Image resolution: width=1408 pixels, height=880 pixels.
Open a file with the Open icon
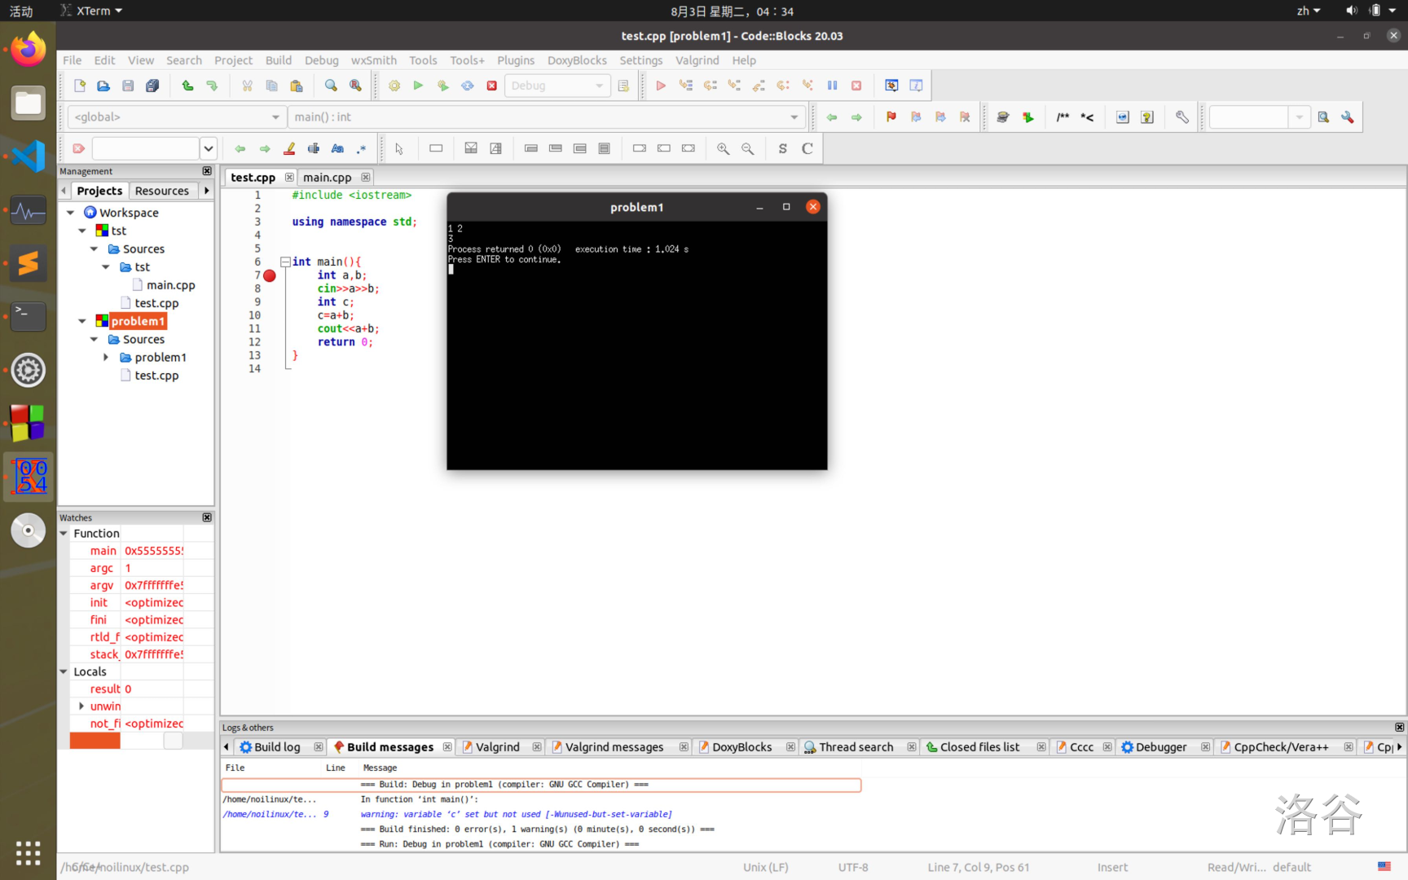pyautogui.click(x=103, y=86)
